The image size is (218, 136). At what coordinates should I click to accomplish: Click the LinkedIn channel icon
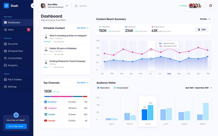46,115
